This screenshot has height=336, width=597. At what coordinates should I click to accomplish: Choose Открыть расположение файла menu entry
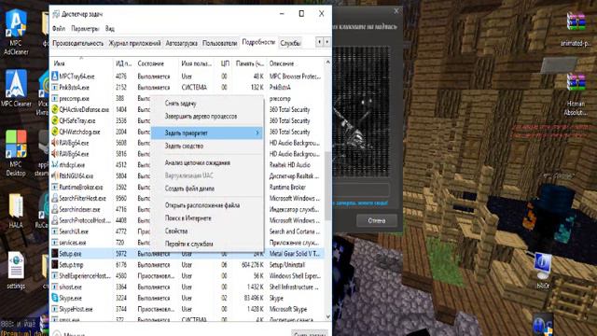pos(207,205)
